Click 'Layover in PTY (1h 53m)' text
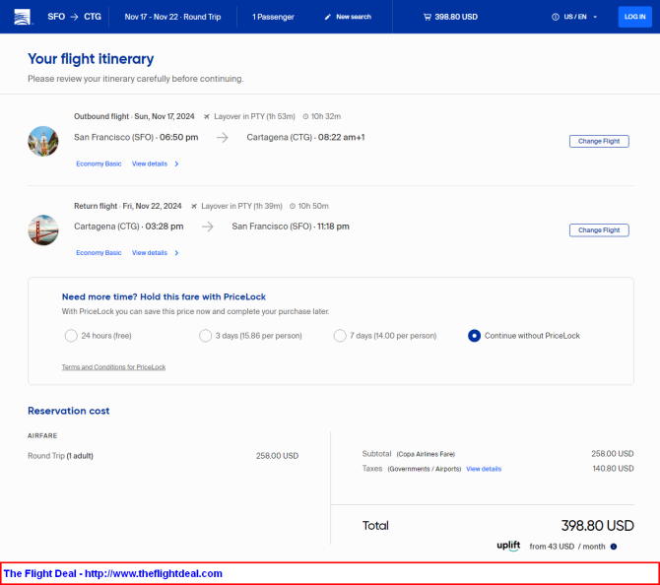This screenshot has height=585, width=660. [255, 116]
